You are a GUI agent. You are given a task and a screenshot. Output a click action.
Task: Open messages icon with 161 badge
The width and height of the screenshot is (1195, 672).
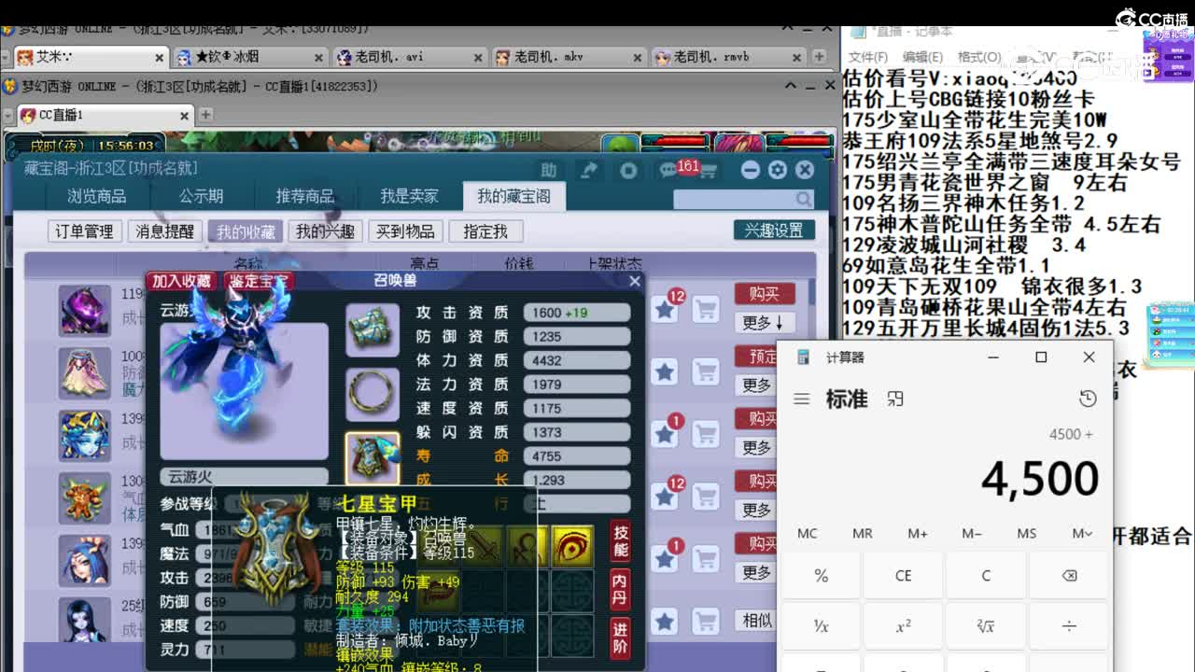click(x=670, y=171)
